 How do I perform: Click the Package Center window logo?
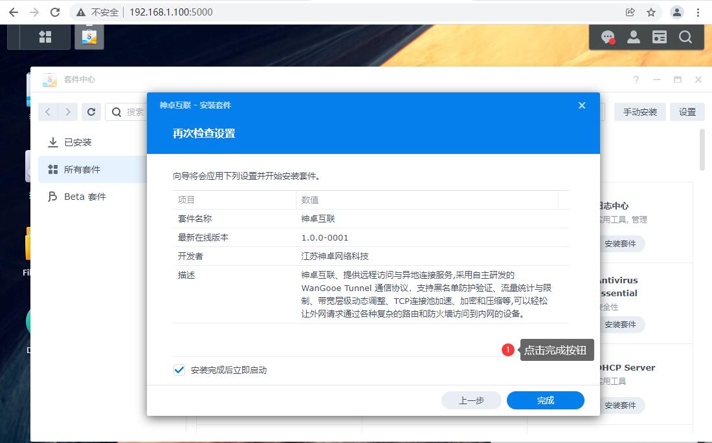tap(49, 80)
